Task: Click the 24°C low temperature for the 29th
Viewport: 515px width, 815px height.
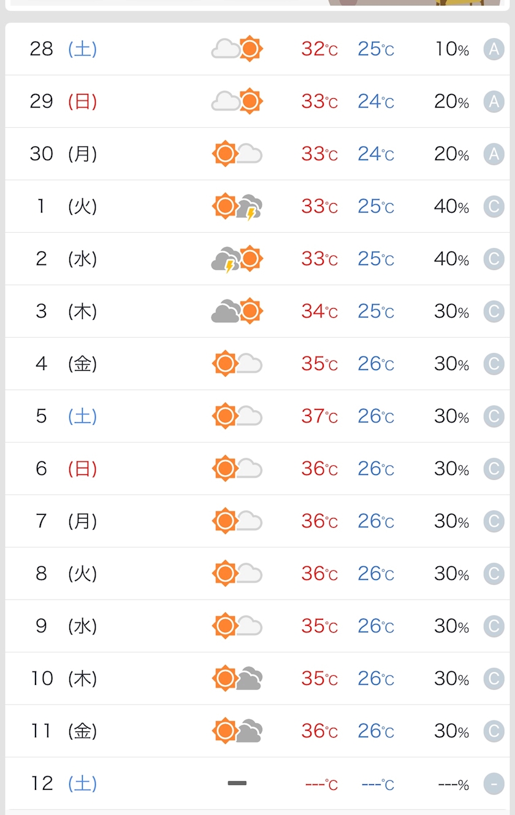Action: (x=376, y=101)
